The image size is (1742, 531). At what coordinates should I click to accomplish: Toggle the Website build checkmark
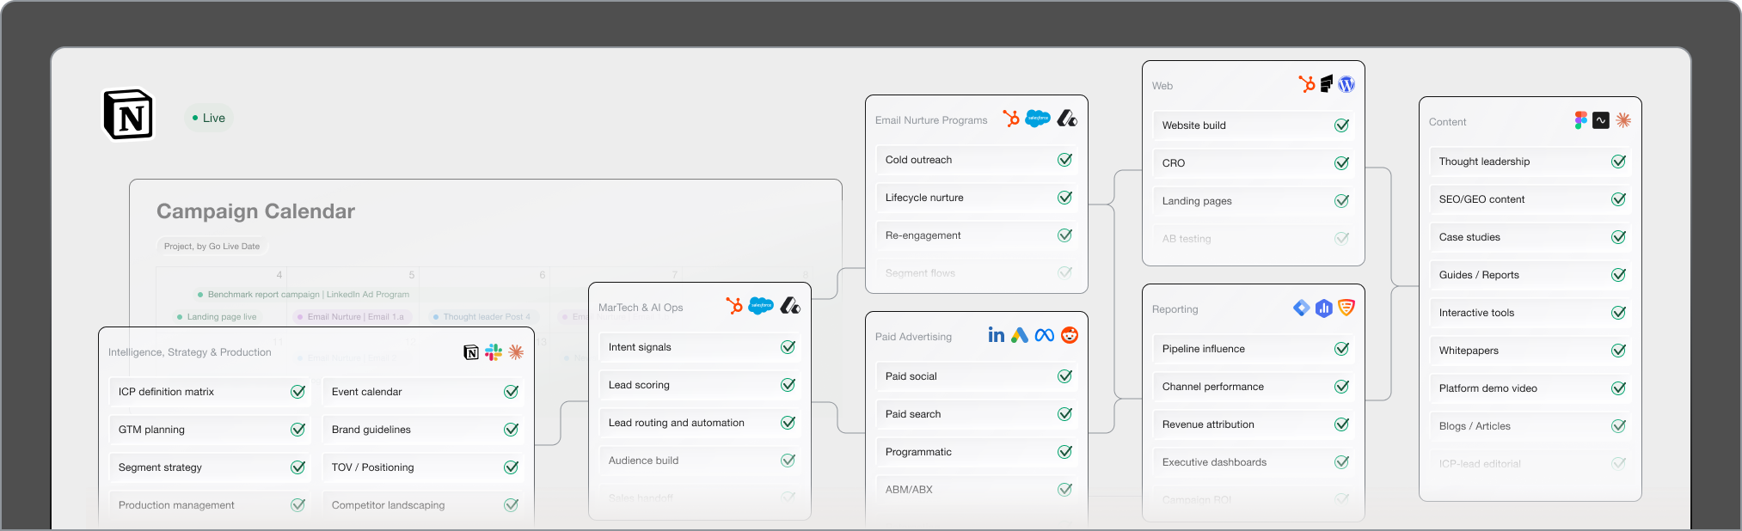(1341, 125)
